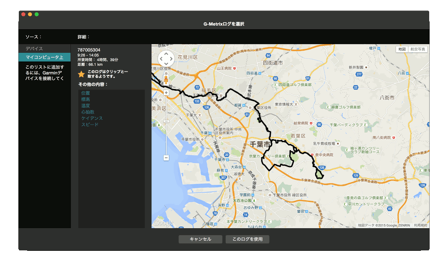The height and width of the screenshot is (277, 448).
Task: Pick the Street View pegman icon
Action: [166, 79]
